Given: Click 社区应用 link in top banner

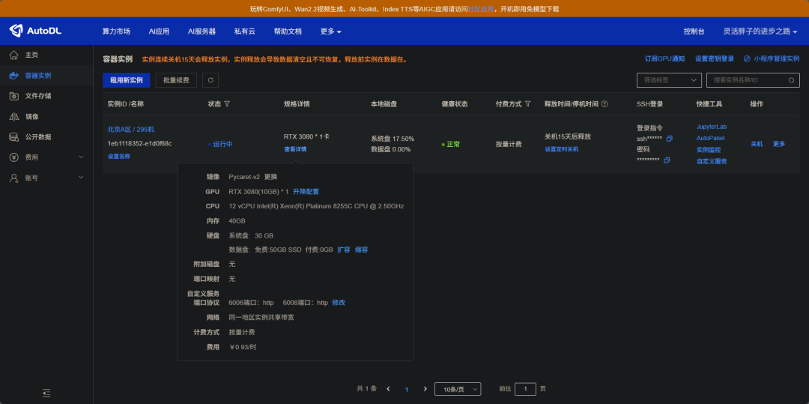Looking at the screenshot, I should click(x=481, y=9).
